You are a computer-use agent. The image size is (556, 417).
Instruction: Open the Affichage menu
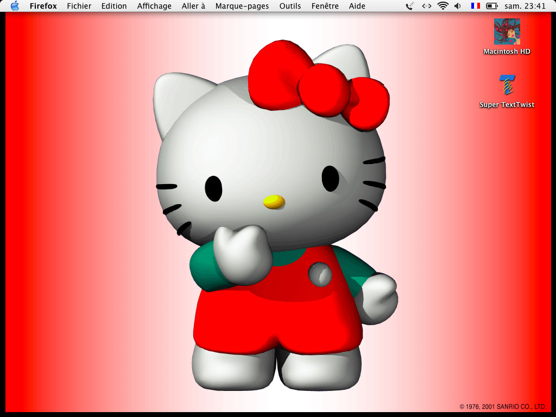pyautogui.click(x=154, y=6)
